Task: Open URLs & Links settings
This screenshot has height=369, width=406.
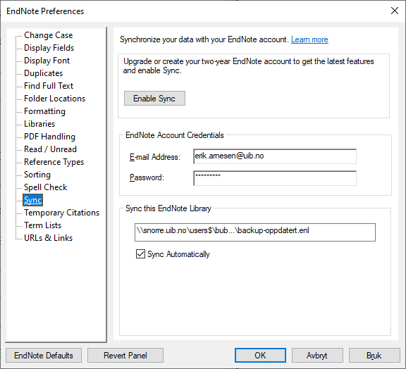Action: pos(49,238)
